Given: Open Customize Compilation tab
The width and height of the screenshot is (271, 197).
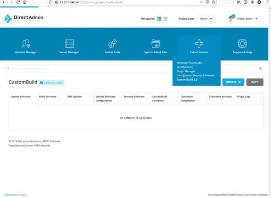Looking at the screenshot, I should [x=192, y=98].
